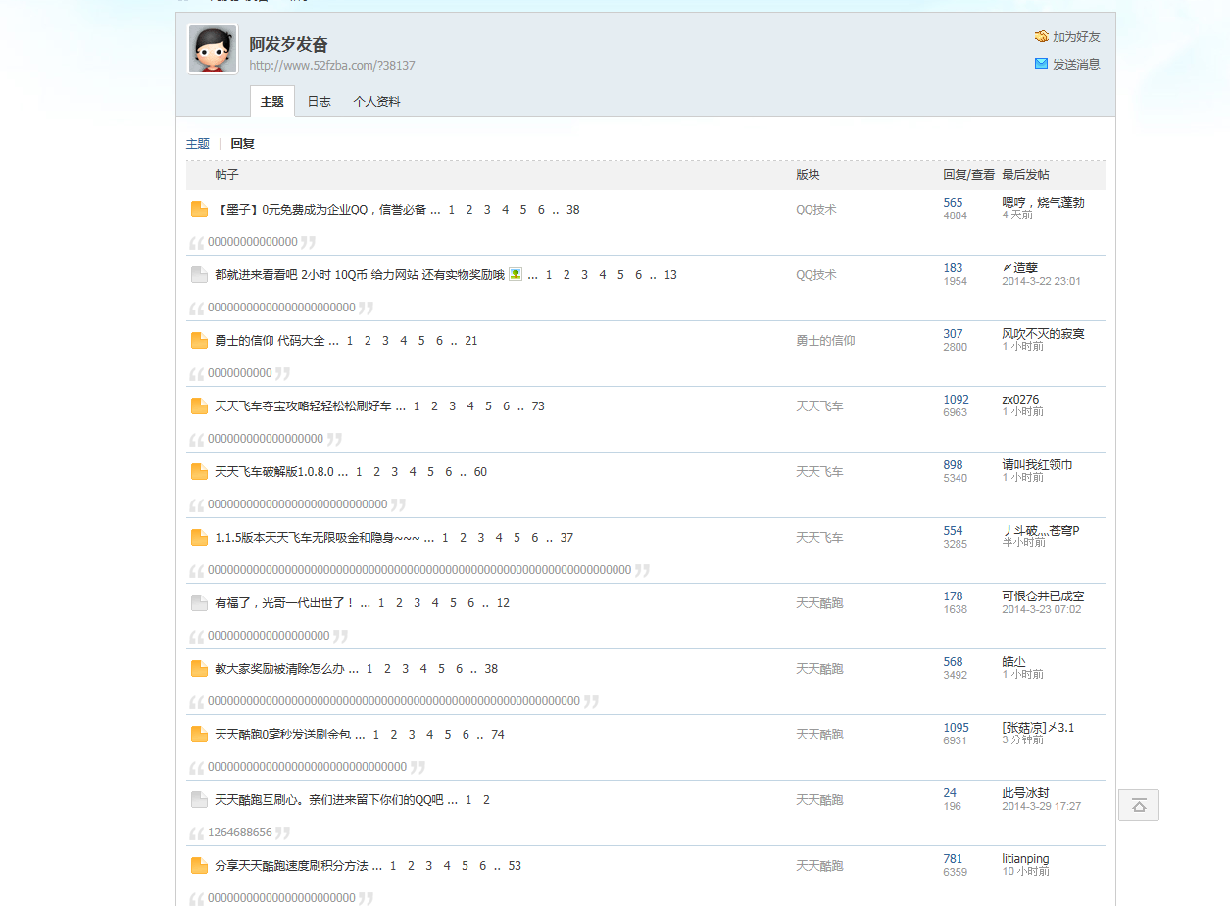Click folder icon of 天天飞车破解版1.0.8.0 thread
The image size is (1230, 906).
coord(199,471)
